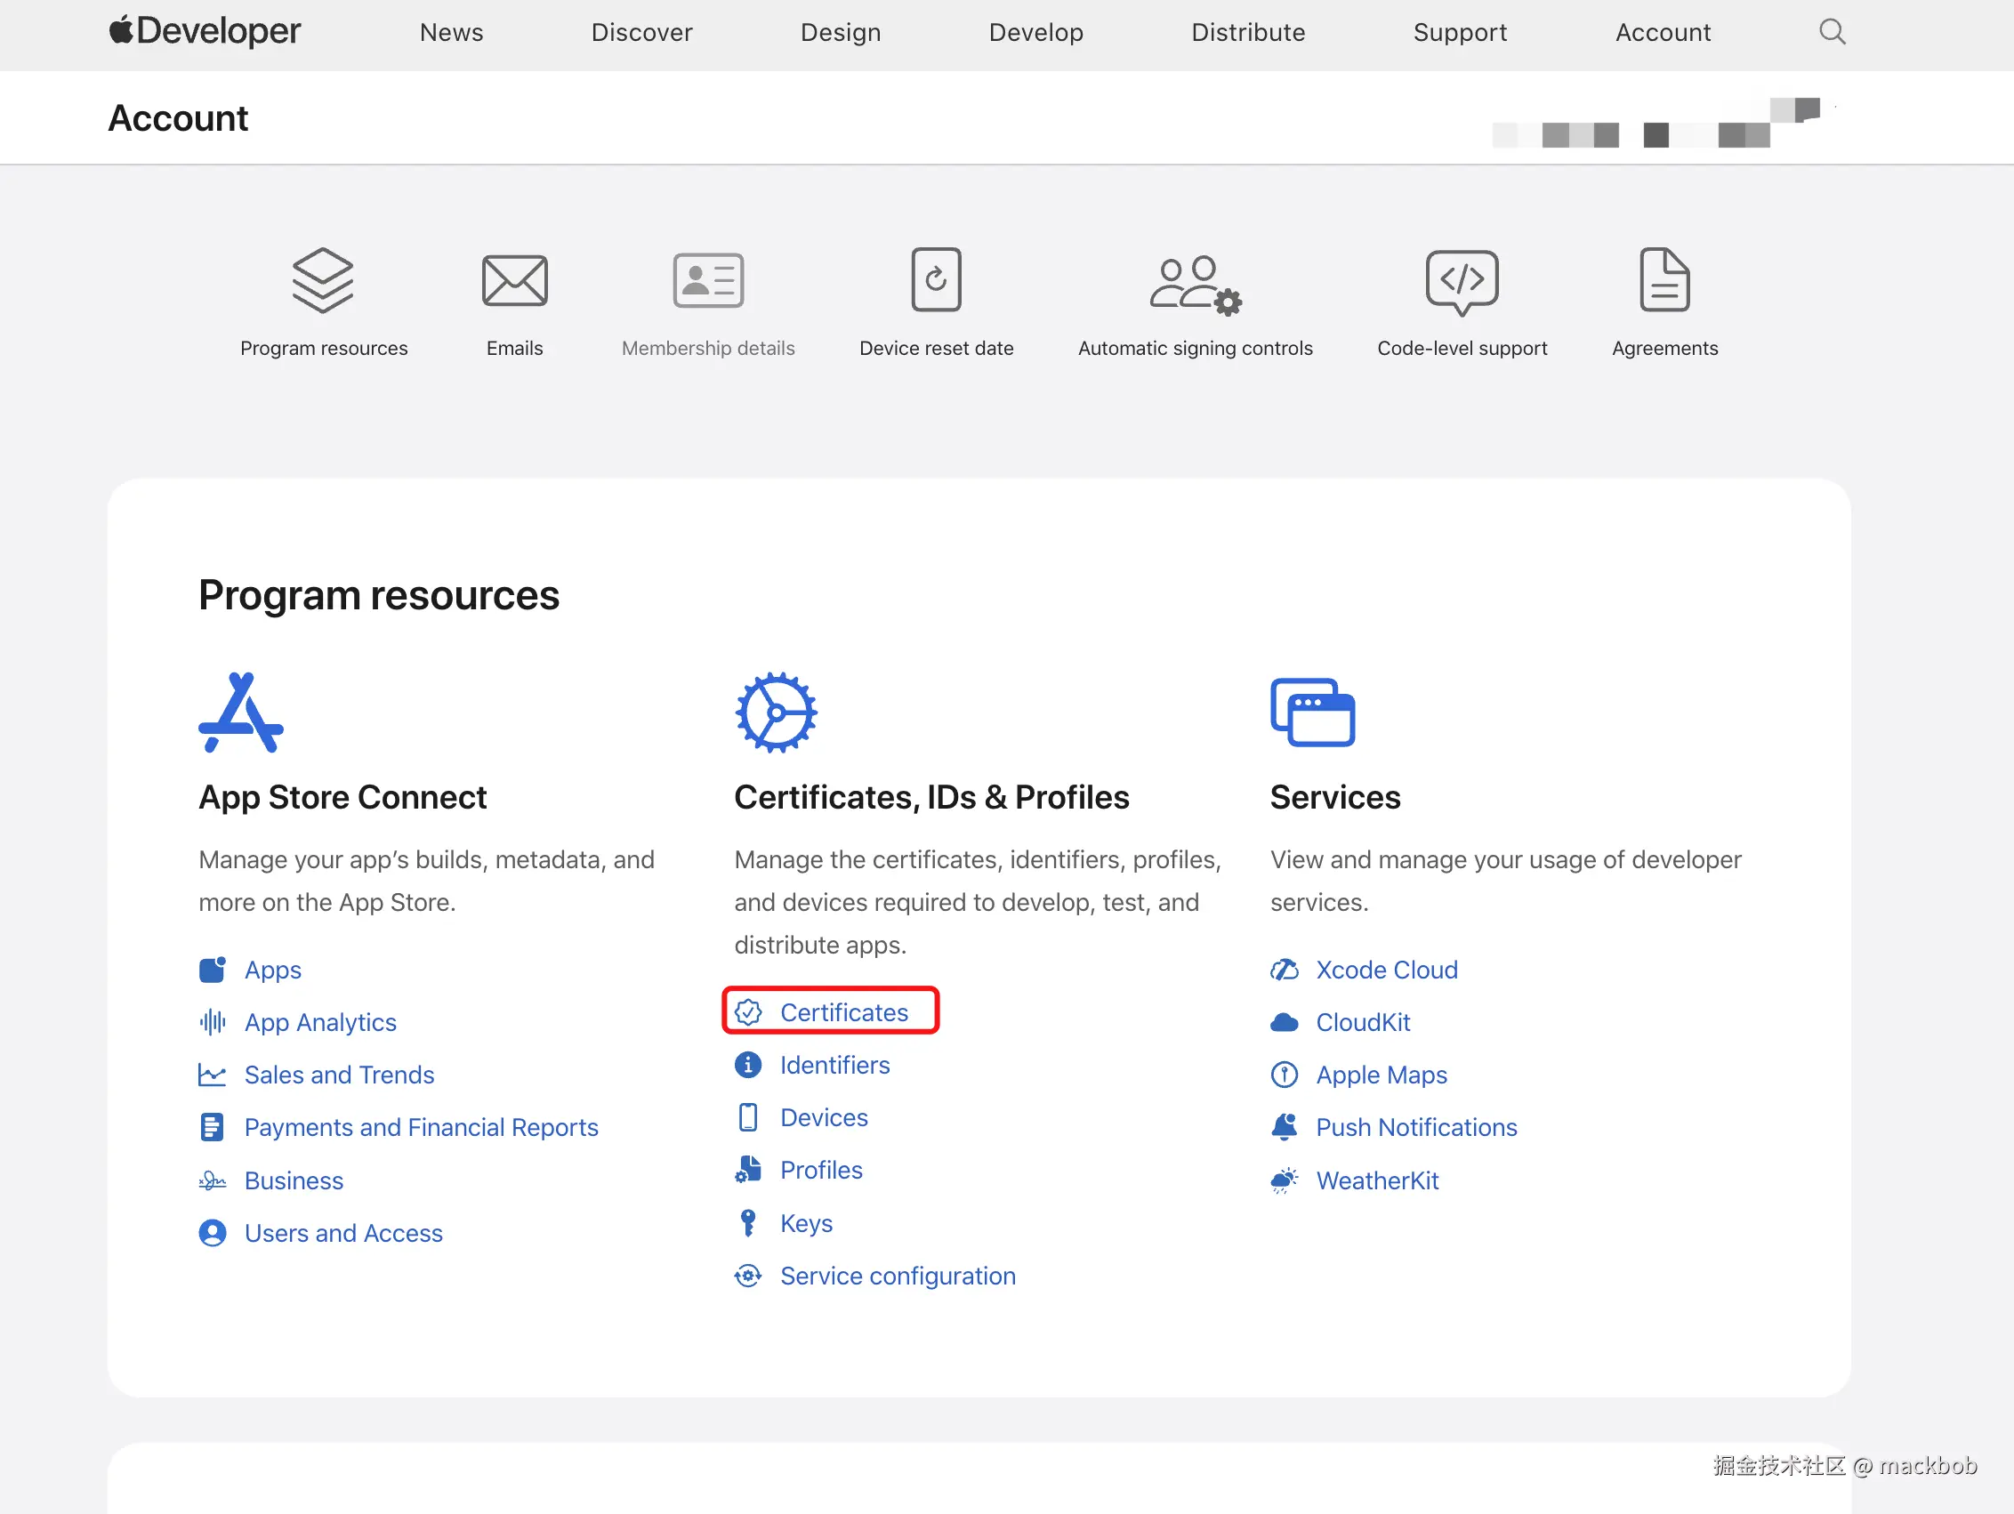The width and height of the screenshot is (2014, 1514).
Task: Open the Keys link
Action: coord(807,1224)
